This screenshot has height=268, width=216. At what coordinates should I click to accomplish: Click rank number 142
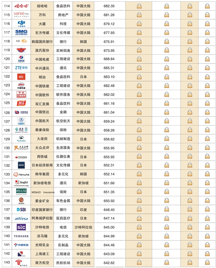click(7, 254)
